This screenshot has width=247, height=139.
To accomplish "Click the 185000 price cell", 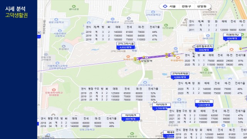I will pyautogui.click(x=118, y=39).
